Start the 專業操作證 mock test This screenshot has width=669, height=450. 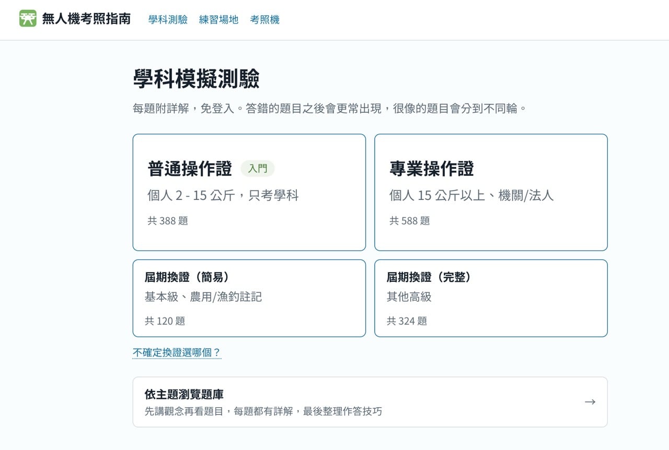491,192
